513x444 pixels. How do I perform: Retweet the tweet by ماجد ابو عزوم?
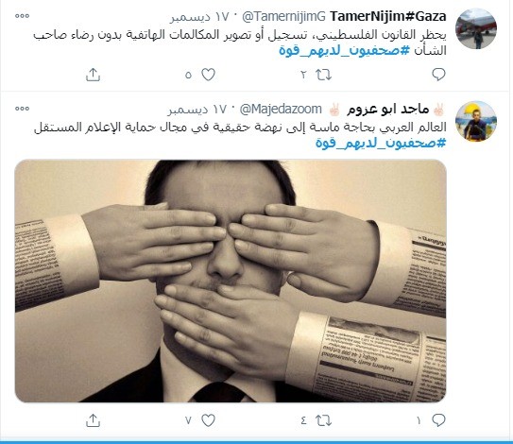(323, 420)
